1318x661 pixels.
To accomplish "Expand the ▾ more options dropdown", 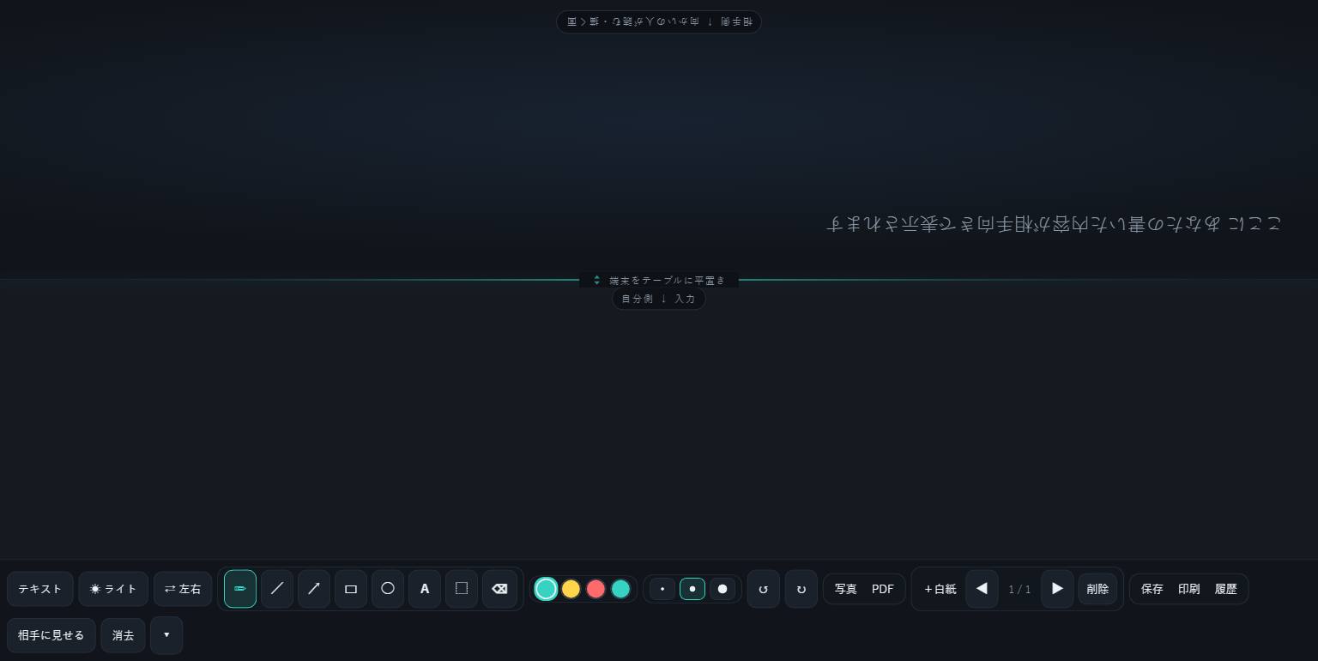I will [166, 635].
